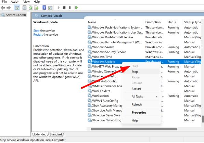This screenshot has height=143, width=204.
Task: Select Services (Local) in console tree
Action: coord(13,15)
